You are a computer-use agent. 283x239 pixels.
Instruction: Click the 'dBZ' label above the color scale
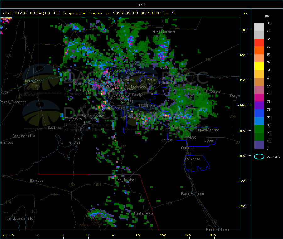(267, 16)
